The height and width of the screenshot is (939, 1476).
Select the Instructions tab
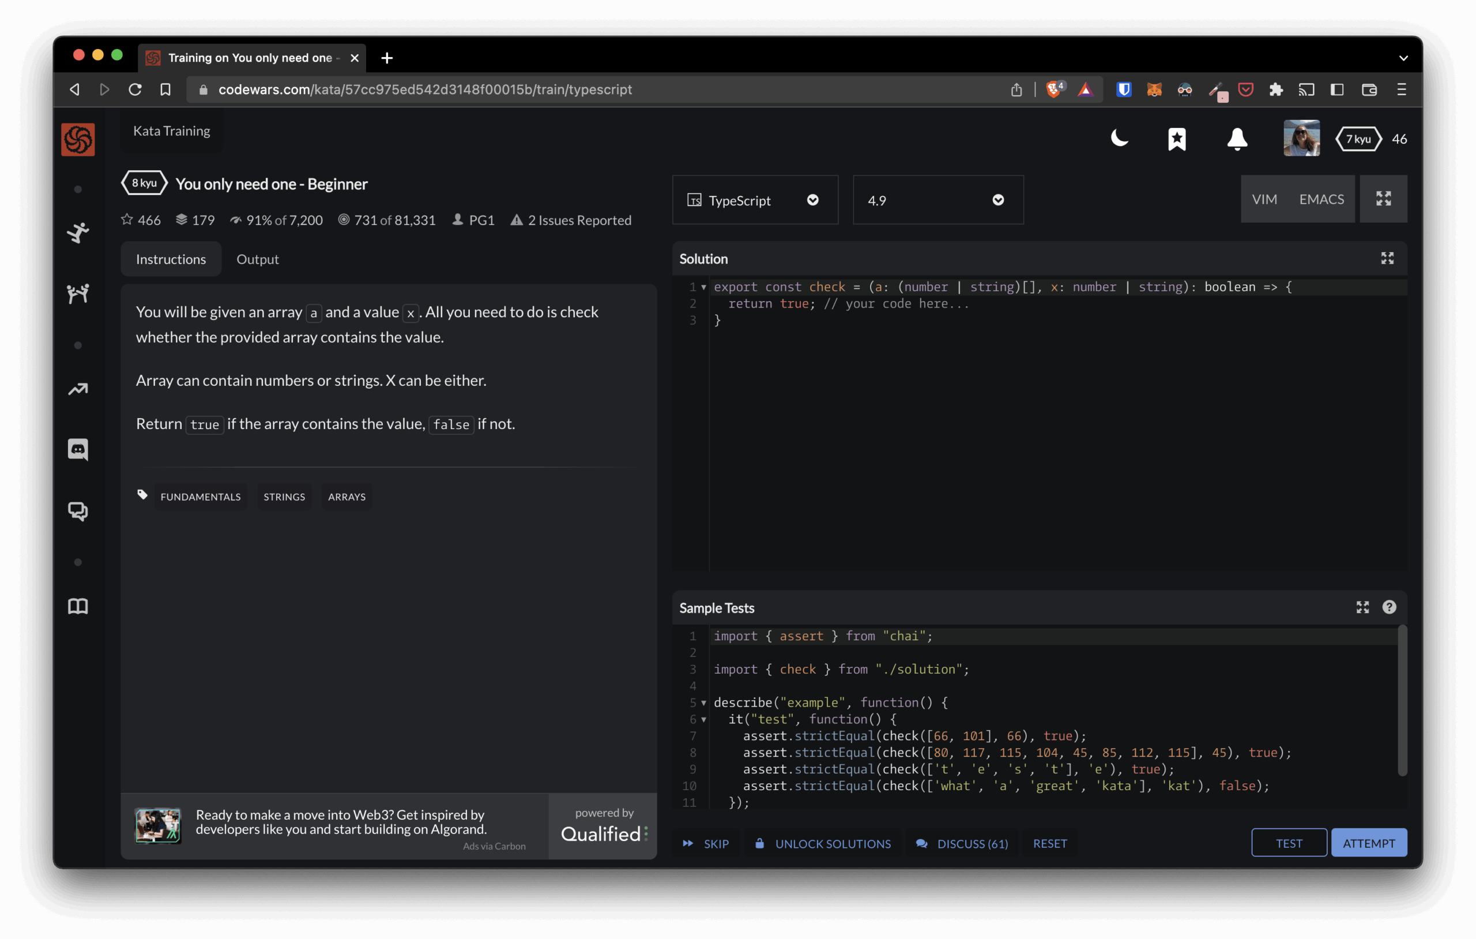pos(171,259)
